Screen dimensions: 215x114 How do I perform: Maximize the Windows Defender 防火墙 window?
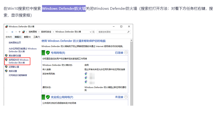point(121,27)
